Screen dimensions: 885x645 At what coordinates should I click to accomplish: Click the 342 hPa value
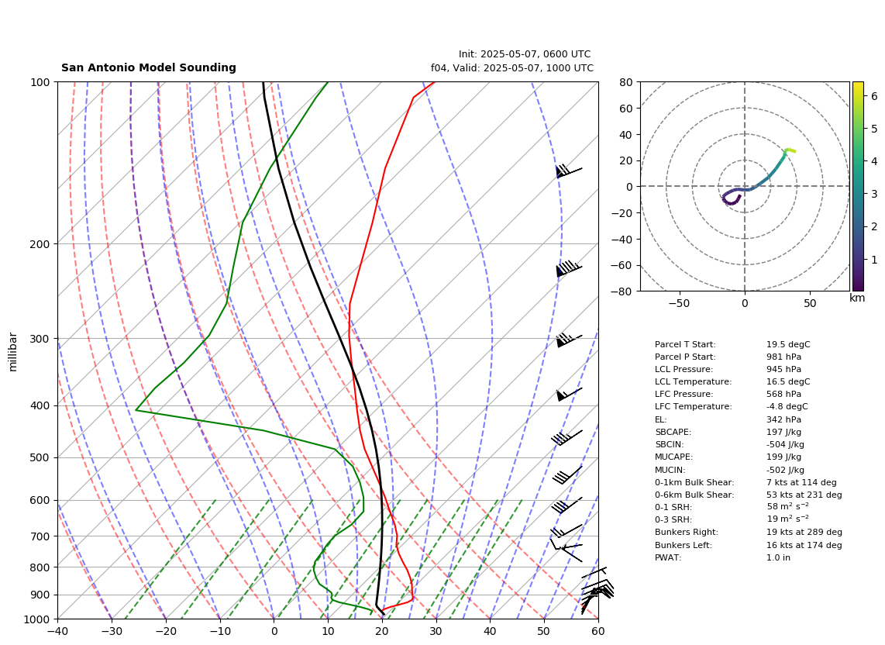[783, 419]
